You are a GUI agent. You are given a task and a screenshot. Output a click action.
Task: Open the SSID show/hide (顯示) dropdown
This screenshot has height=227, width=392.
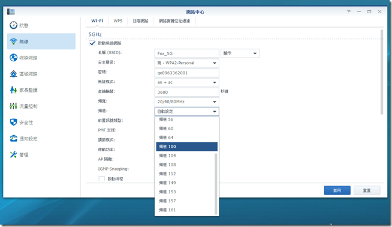240,53
